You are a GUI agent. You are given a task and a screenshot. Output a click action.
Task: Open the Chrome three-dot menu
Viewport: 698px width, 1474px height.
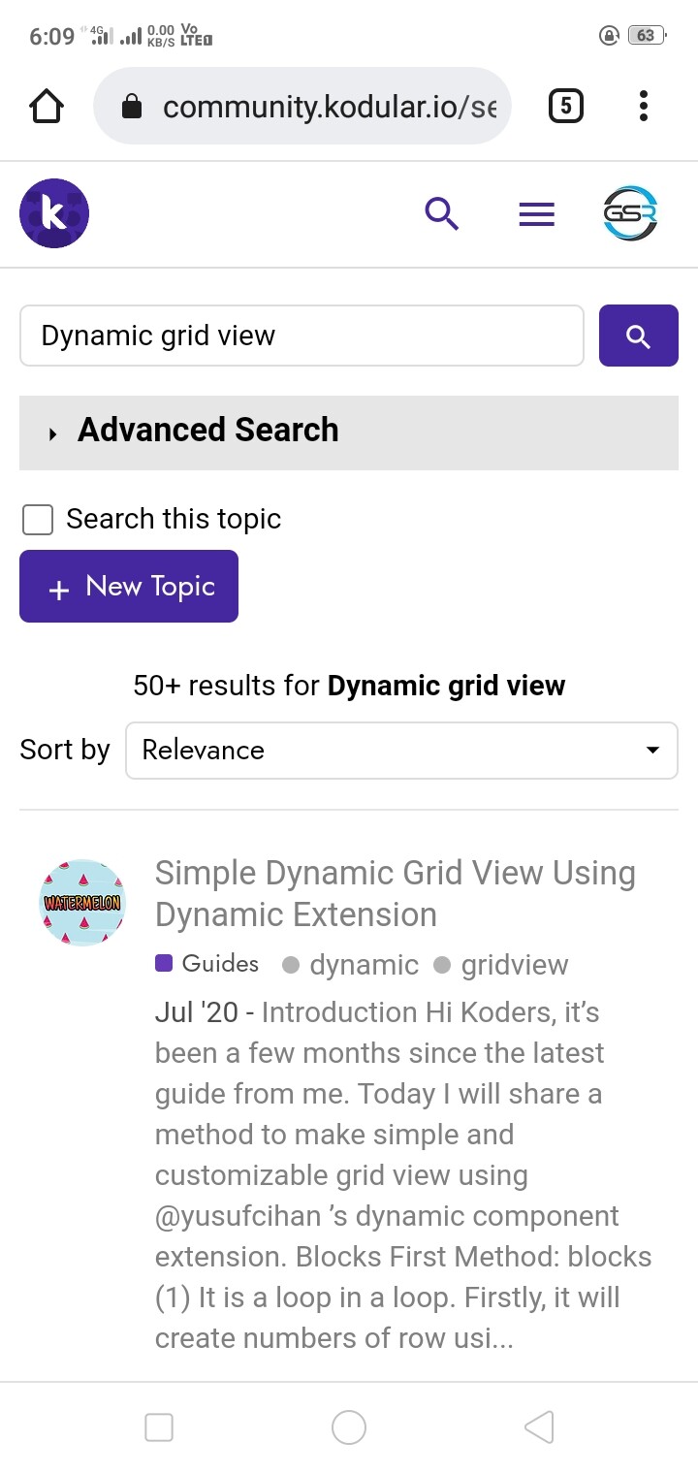[x=644, y=106]
